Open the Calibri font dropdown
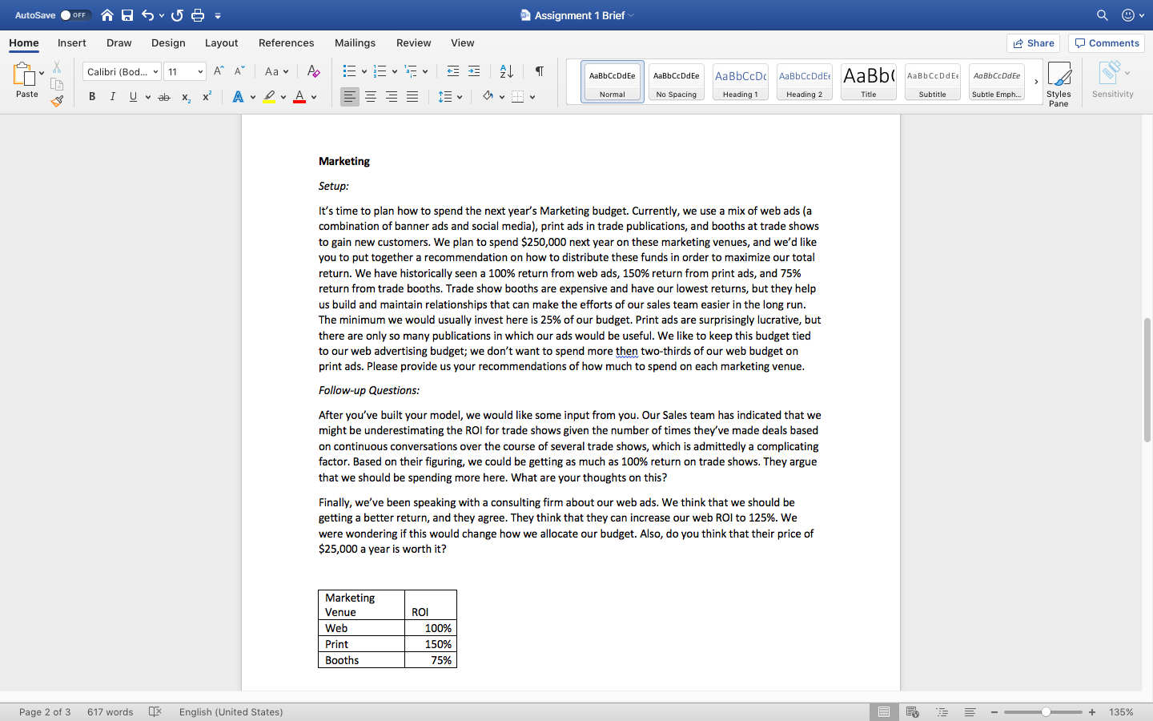The height and width of the screenshot is (721, 1153). point(121,71)
